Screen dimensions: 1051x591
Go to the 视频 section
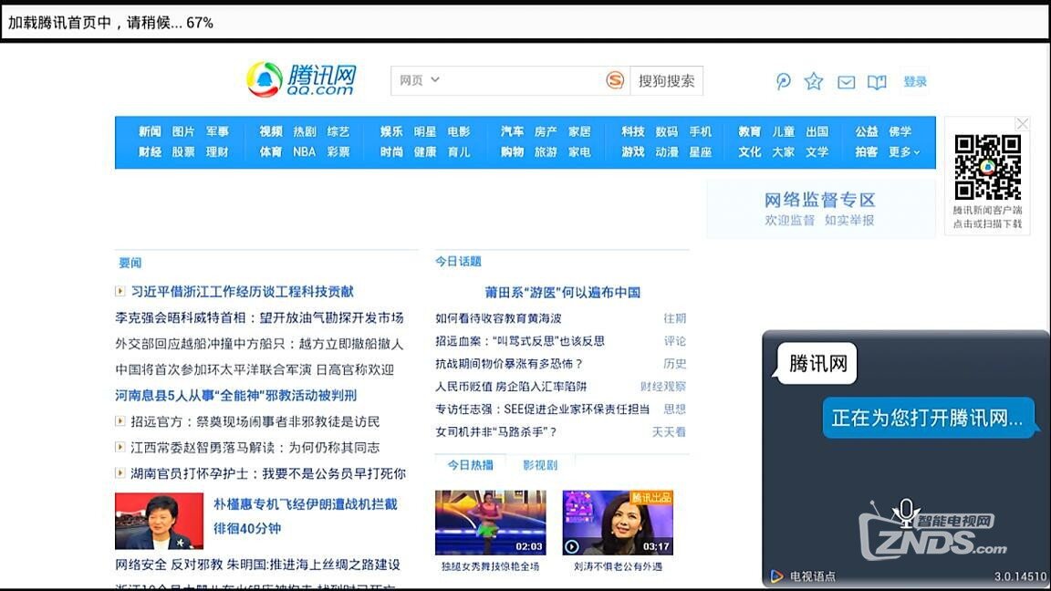pos(271,131)
